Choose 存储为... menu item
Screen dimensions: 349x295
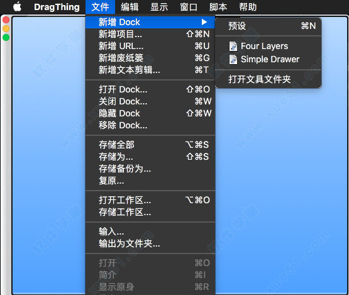click(x=150, y=157)
